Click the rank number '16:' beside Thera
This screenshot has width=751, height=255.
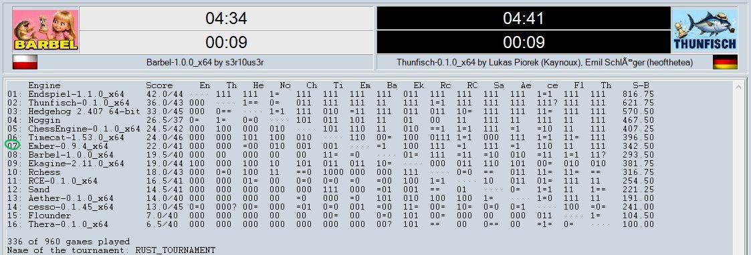[x=15, y=224]
